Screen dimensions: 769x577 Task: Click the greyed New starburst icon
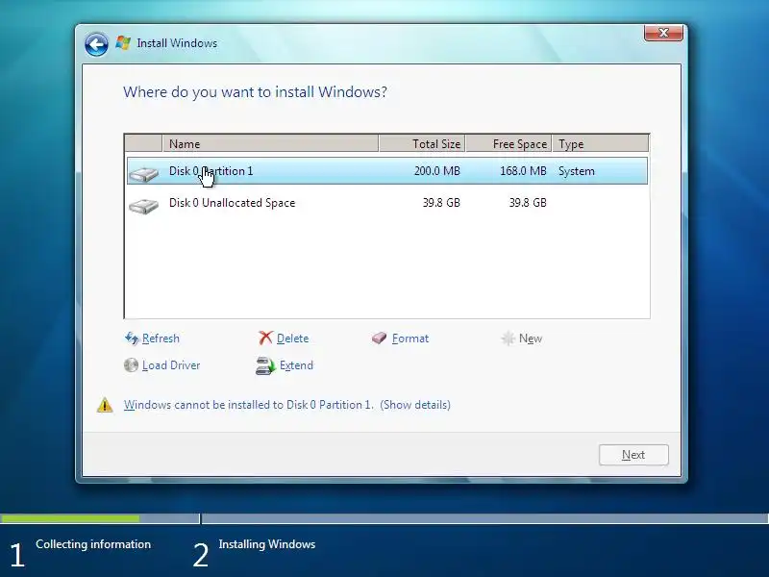tap(509, 339)
